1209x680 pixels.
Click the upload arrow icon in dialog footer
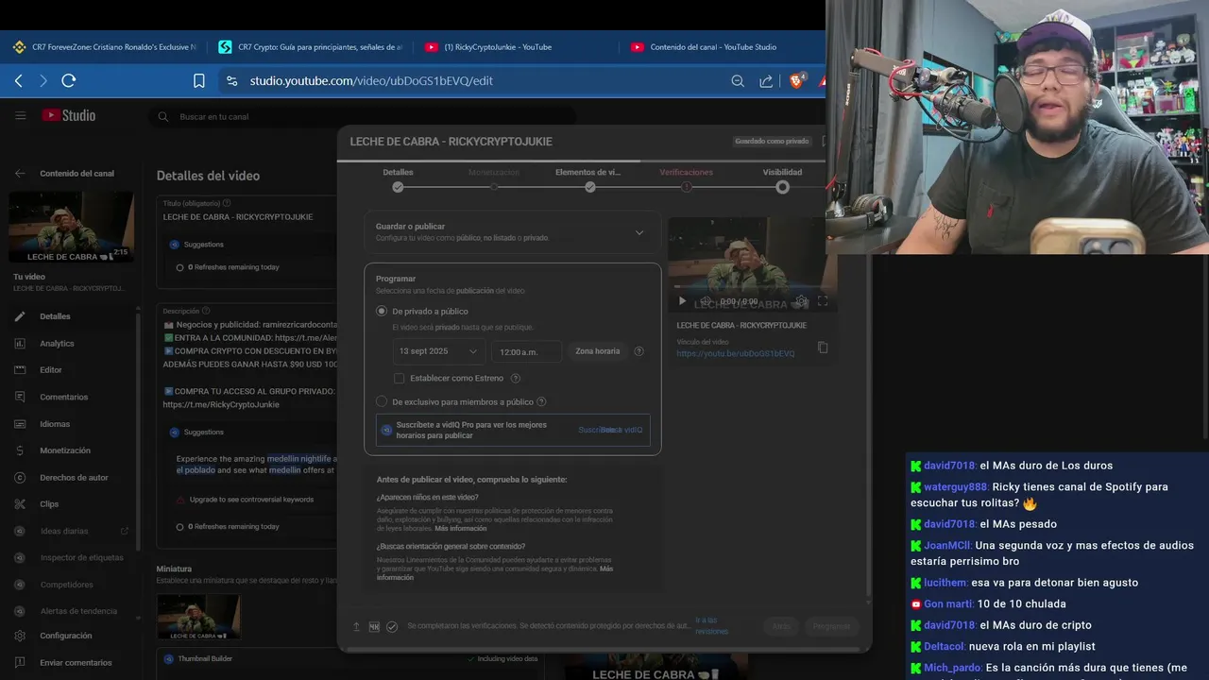pos(356,626)
